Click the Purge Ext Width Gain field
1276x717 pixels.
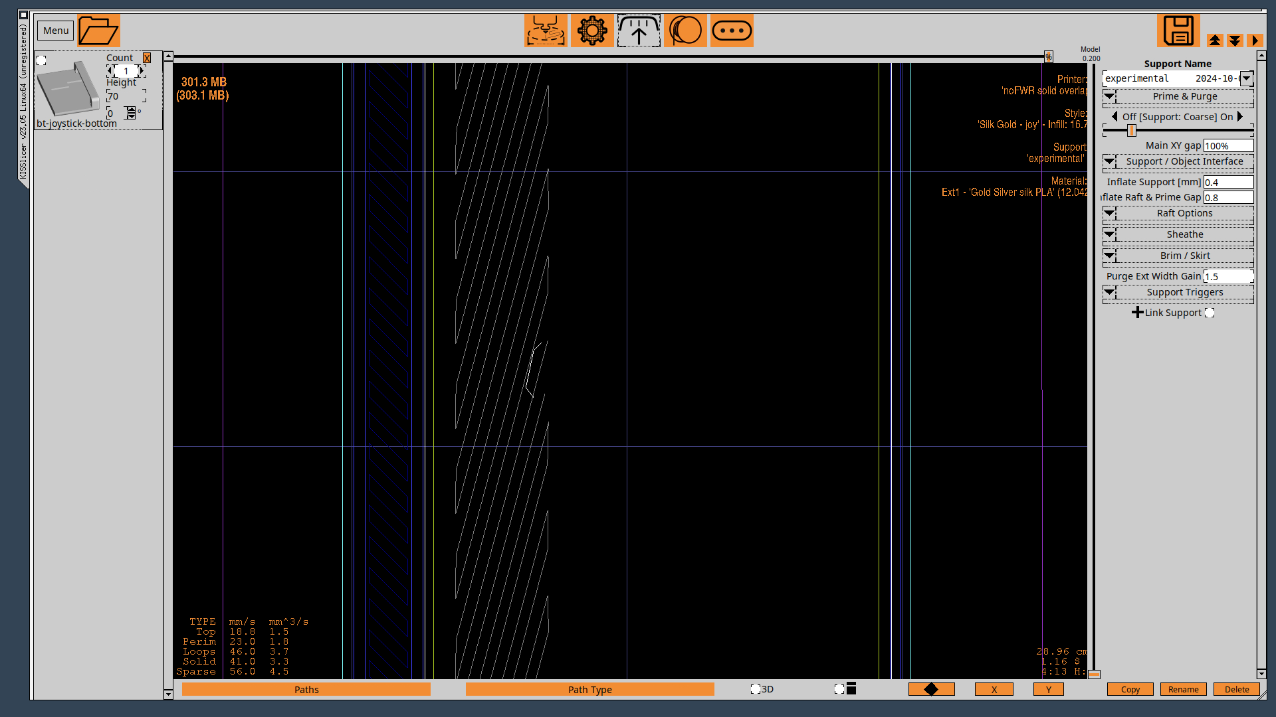pyautogui.click(x=1228, y=276)
